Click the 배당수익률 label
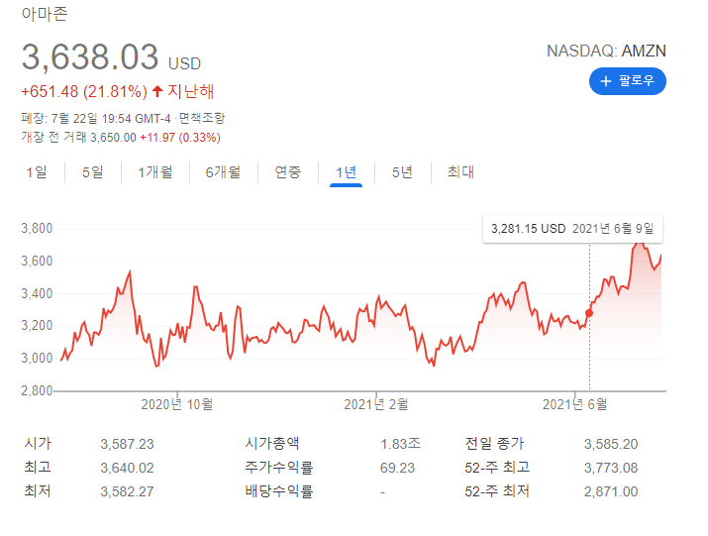The image size is (708, 536). click(x=279, y=491)
